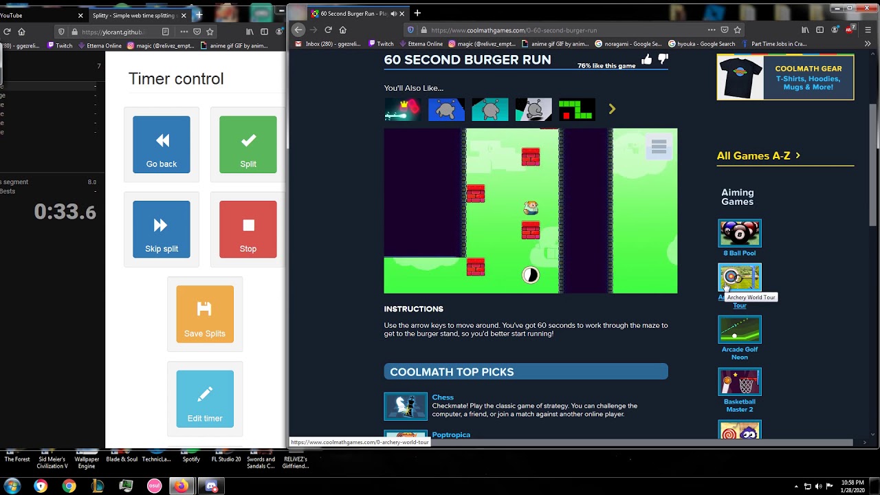Open Part Time Jobs bookmark

pyautogui.click(x=773, y=44)
